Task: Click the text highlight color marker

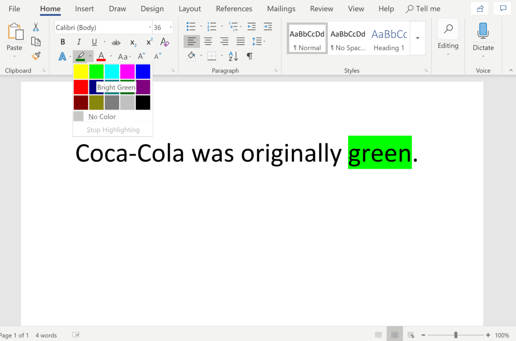Action: click(80, 56)
